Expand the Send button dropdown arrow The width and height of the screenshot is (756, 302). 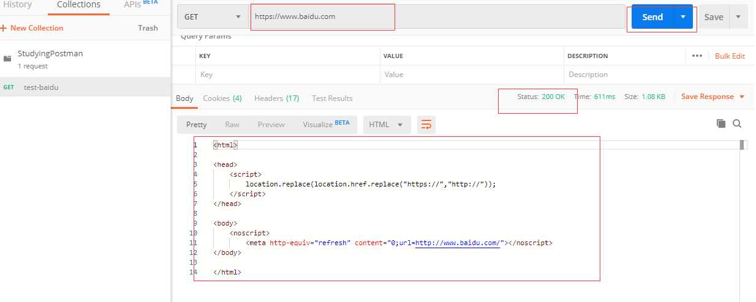click(683, 17)
